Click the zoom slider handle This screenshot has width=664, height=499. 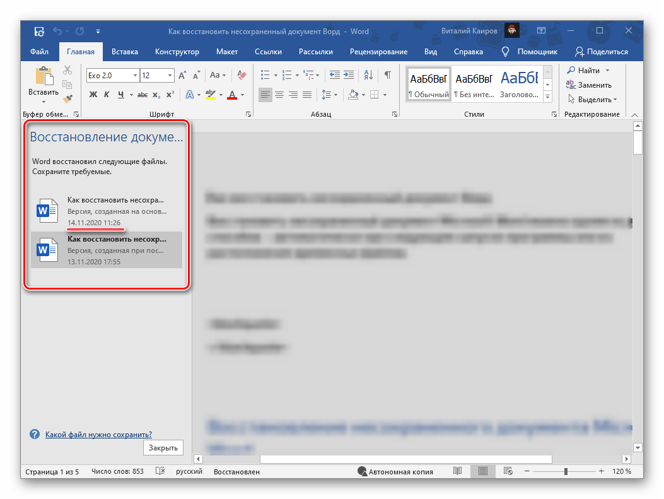click(566, 471)
